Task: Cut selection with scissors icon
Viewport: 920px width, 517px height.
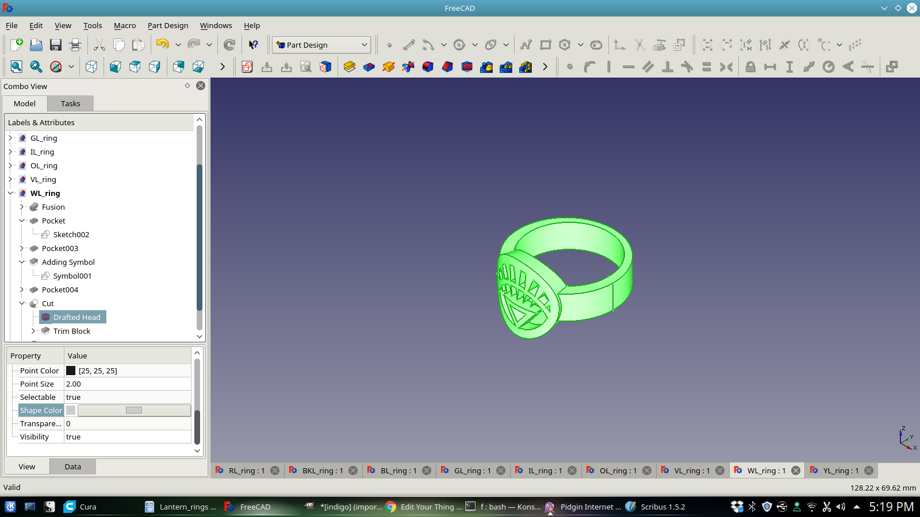Action: tap(99, 45)
